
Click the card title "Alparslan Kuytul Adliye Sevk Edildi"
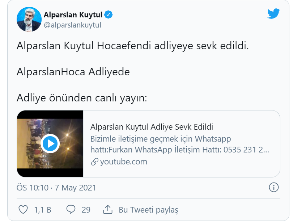tap(151, 127)
